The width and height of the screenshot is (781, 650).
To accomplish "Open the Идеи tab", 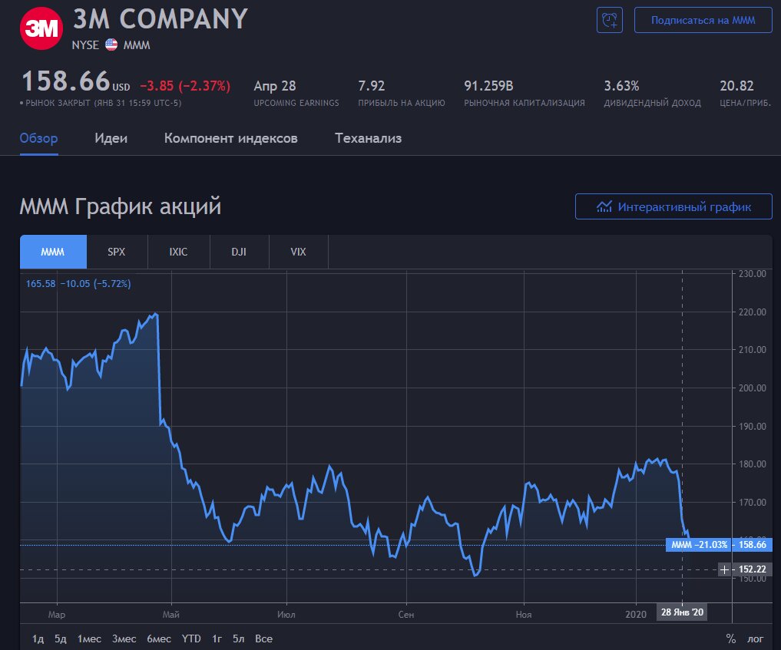I will [111, 138].
